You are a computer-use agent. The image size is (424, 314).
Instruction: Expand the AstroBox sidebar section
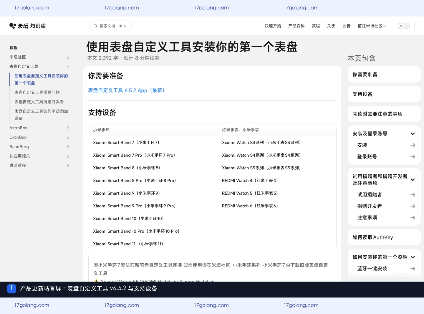(x=68, y=128)
